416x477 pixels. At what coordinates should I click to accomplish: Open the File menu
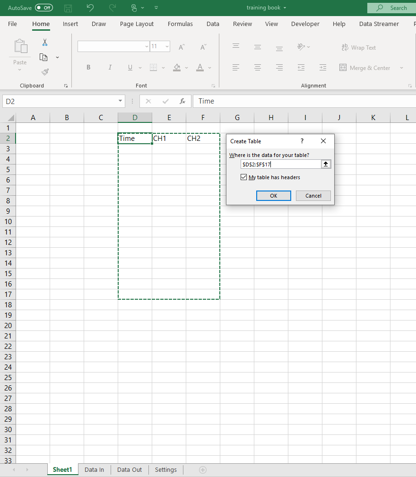tap(12, 24)
